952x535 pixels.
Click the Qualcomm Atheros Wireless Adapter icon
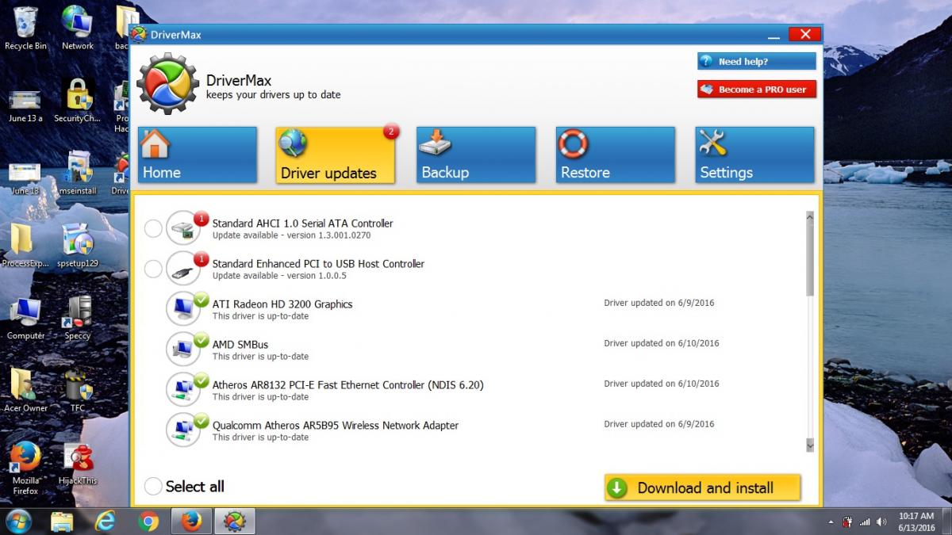point(183,430)
